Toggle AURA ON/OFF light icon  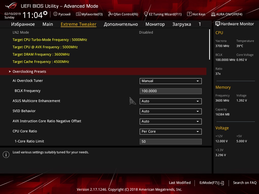(213, 14)
